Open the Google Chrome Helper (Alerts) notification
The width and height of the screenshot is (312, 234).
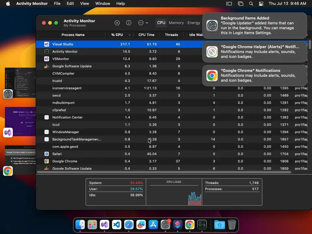click(255, 52)
